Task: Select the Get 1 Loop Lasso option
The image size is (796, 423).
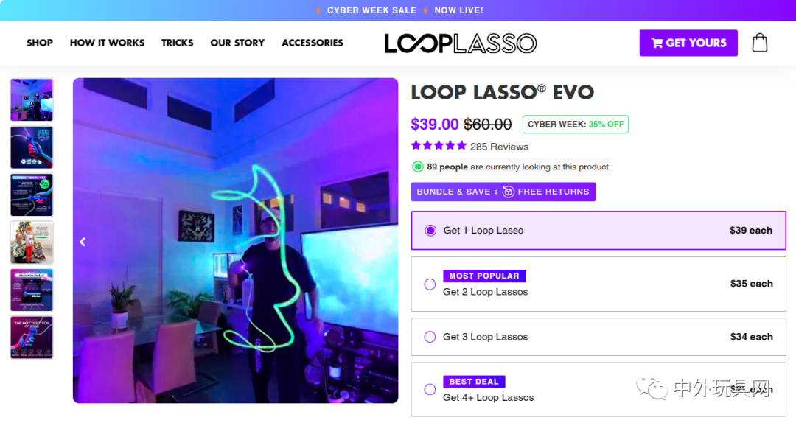Action: click(x=598, y=231)
